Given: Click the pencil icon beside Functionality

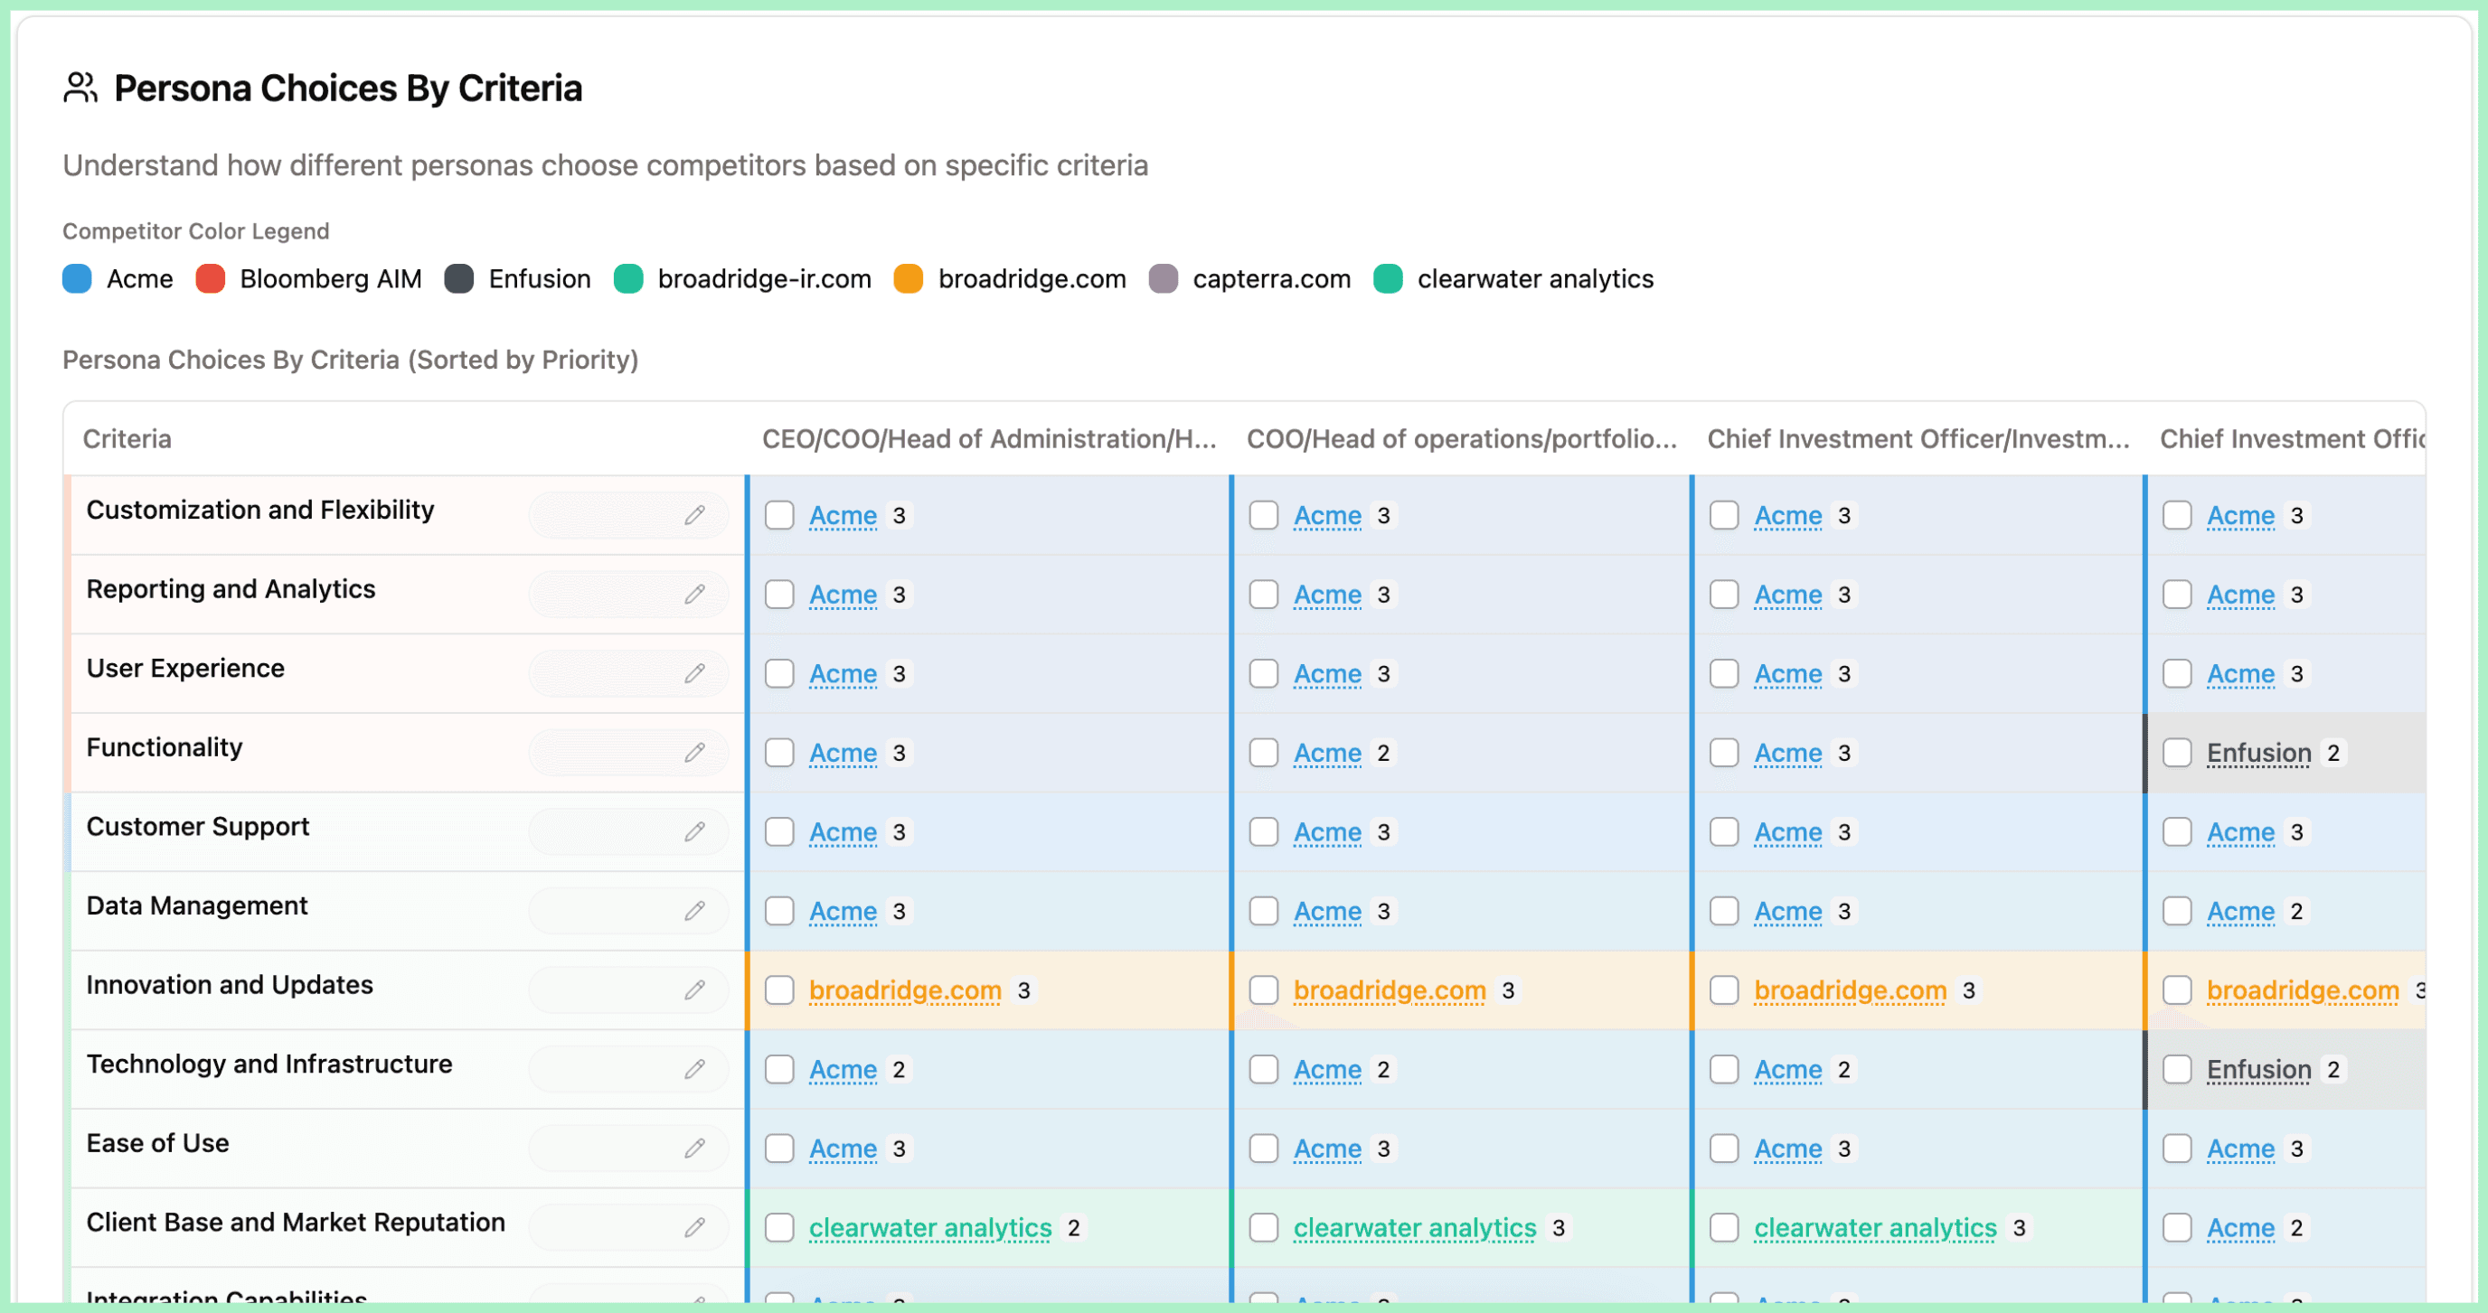Looking at the screenshot, I should [694, 752].
